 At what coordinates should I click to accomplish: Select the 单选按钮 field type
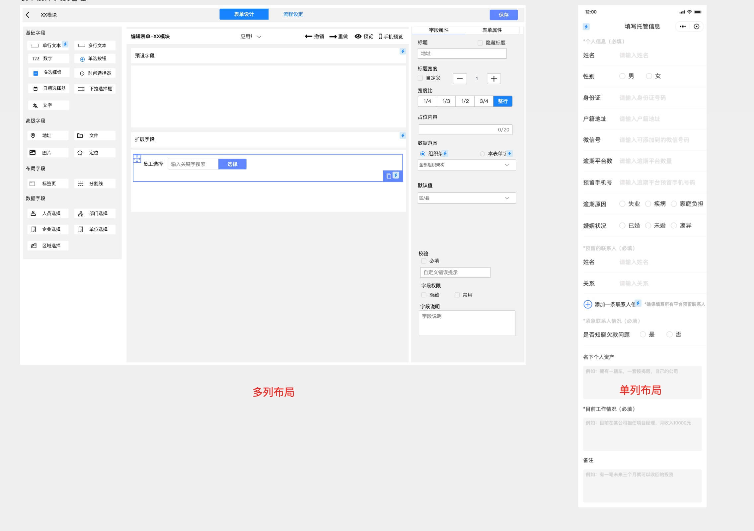(95, 59)
